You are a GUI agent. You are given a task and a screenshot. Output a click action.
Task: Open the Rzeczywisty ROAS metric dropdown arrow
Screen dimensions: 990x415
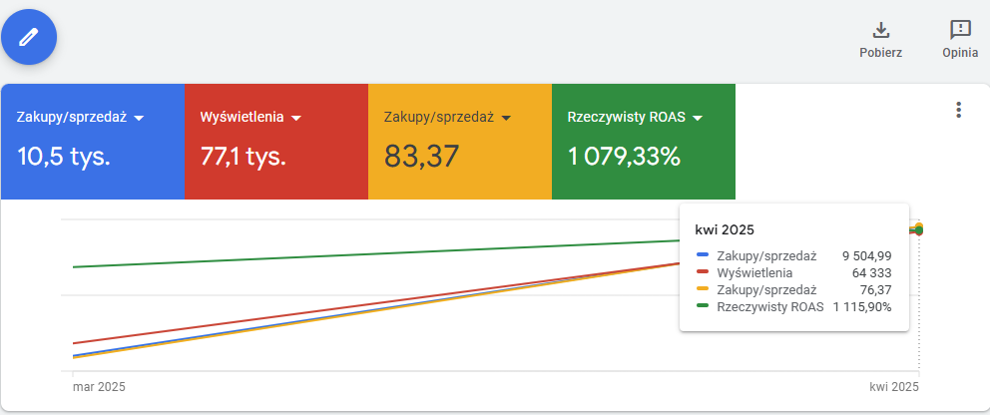click(698, 118)
